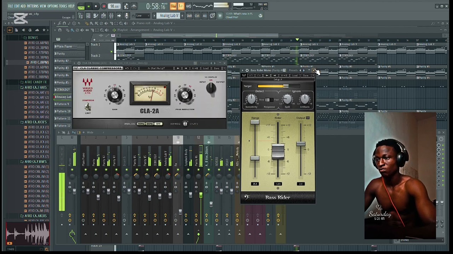The width and height of the screenshot is (453, 254).
Task: Click the CLA-2A A→B compare button
Action: (x=195, y=68)
